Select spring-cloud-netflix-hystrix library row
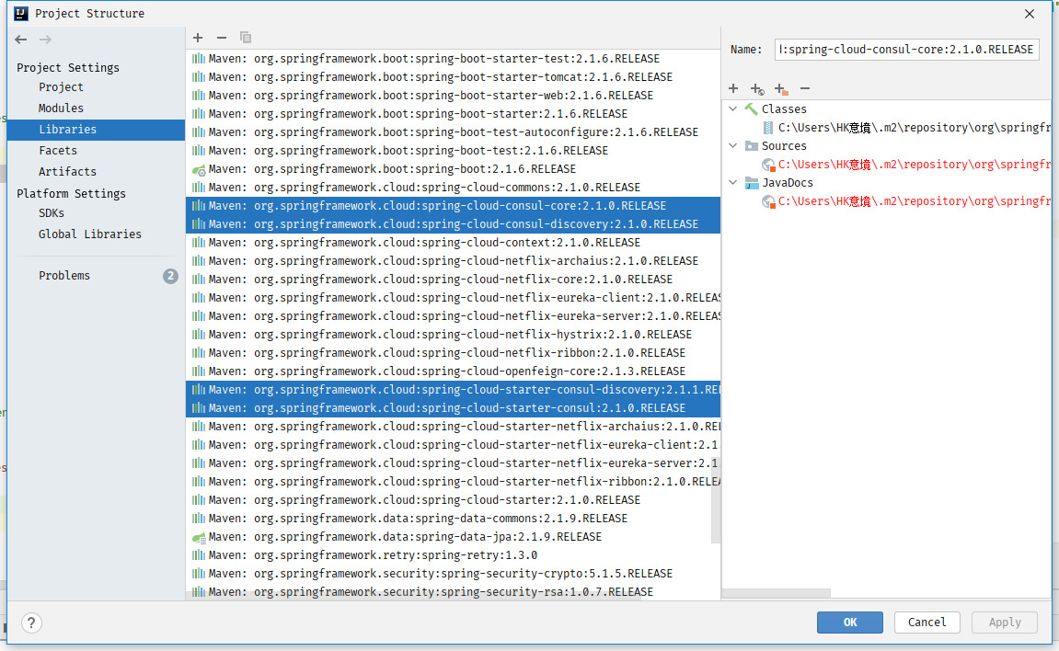 453,335
